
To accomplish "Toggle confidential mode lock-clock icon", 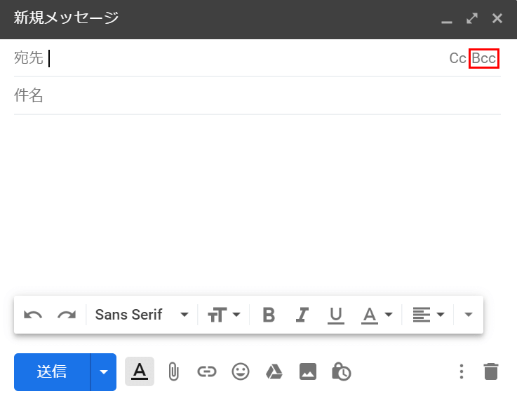I will pos(341,371).
